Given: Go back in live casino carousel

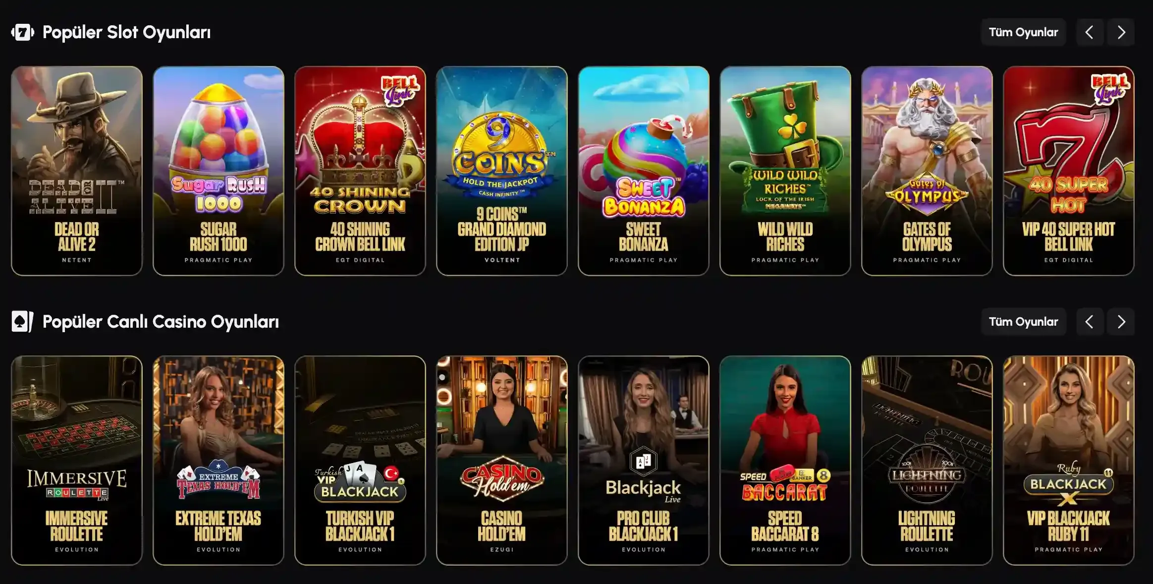Looking at the screenshot, I should [1090, 322].
